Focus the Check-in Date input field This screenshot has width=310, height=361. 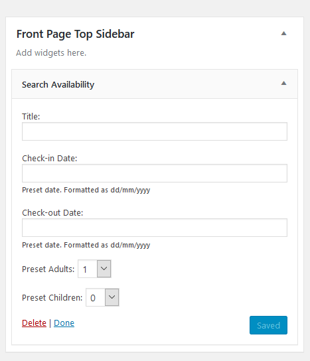[x=155, y=173]
